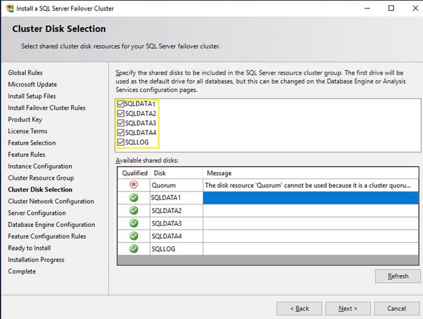Screen dimensions: 423x319
Task: Refresh the available shared disks list
Action: [x=398, y=276]
